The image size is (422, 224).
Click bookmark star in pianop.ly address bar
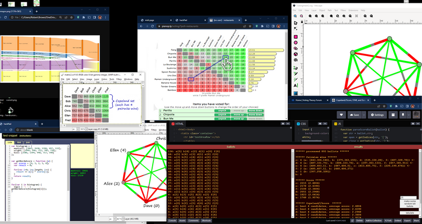[x=250, y=26]
